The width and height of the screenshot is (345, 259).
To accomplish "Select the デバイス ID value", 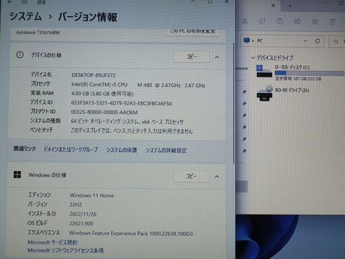I will [121, 103].
